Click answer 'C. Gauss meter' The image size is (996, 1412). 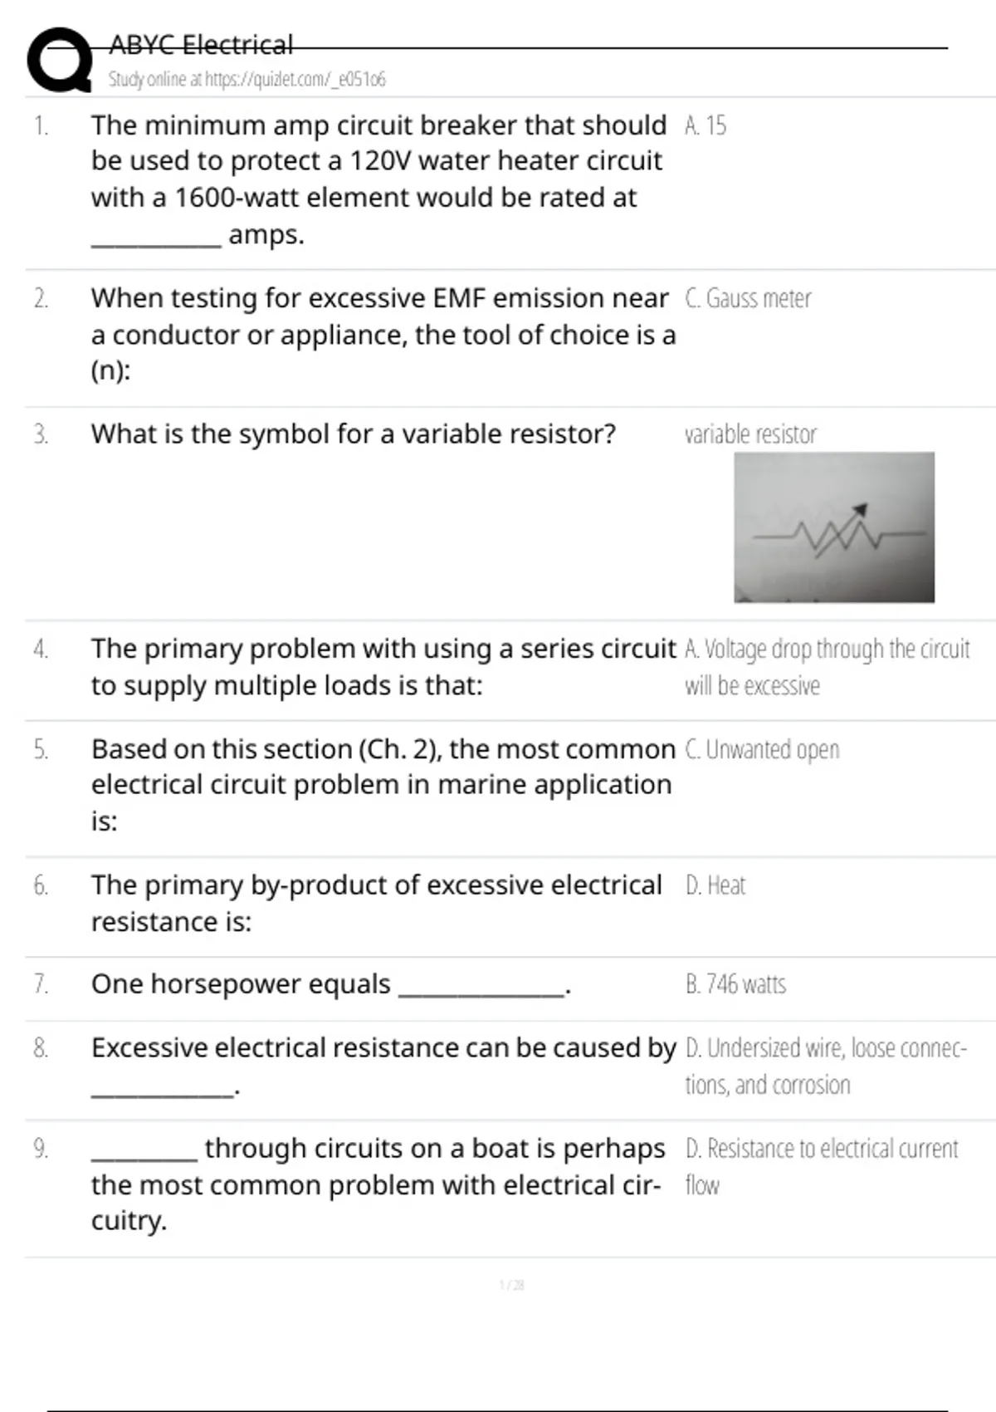[748, 298]
